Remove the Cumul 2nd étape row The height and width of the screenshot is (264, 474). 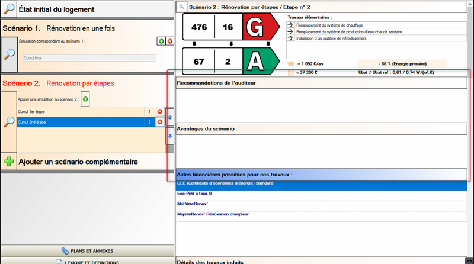(159, 122)
